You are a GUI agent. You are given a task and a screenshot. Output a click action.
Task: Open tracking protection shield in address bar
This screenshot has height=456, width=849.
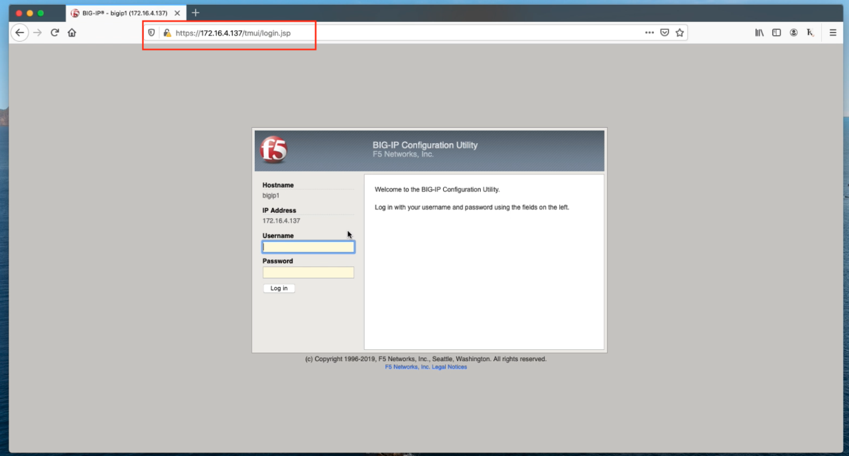point(151,32)
